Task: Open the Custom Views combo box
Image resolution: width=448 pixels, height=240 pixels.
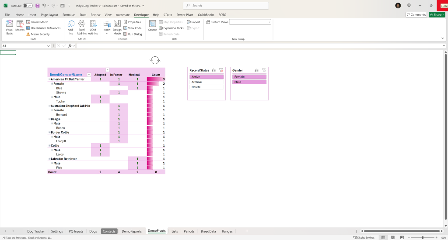Action: click(250, 22)
